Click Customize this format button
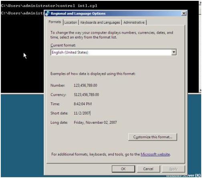This screenshot has height=178, width=202. click(153, 137)
